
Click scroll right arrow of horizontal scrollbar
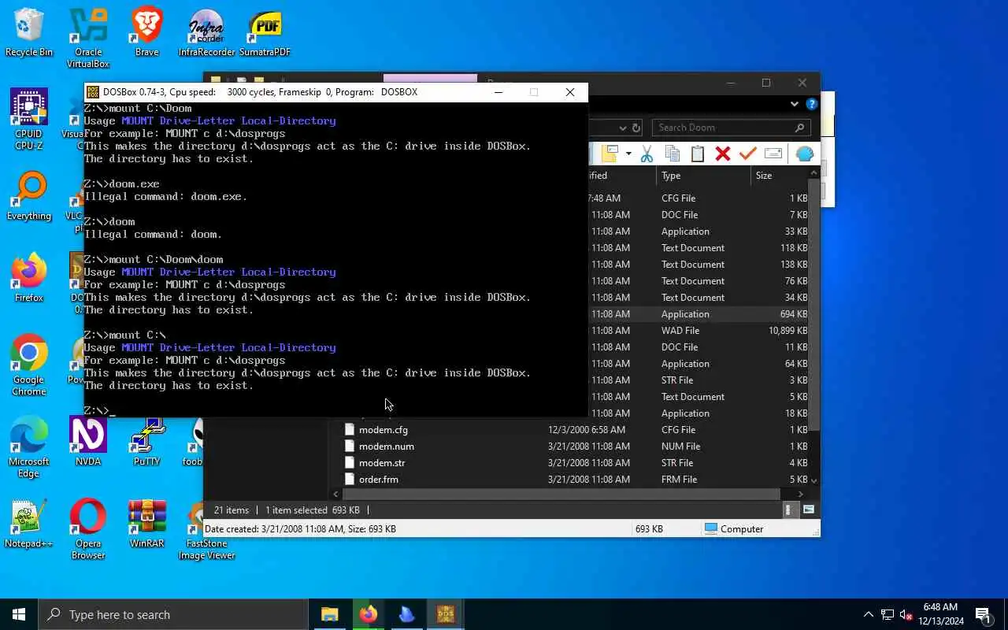coord(801,495)
